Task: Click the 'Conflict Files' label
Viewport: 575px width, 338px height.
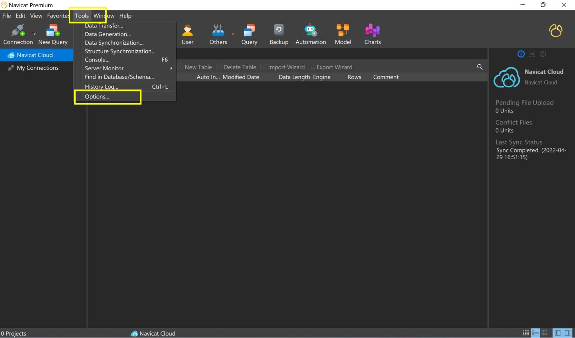Action: click(x=514, y=123)
